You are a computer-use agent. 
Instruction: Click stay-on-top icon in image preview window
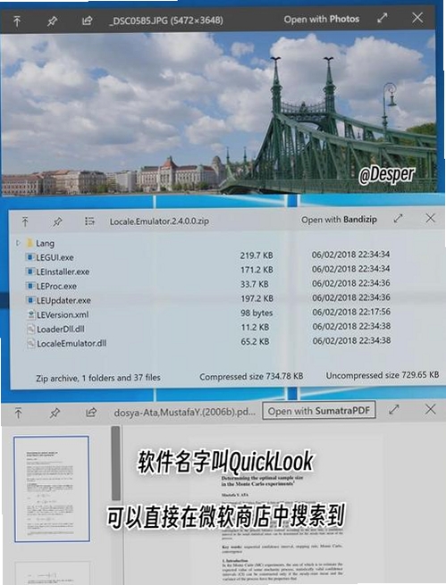pyautogui.click(x=17, y=21)
